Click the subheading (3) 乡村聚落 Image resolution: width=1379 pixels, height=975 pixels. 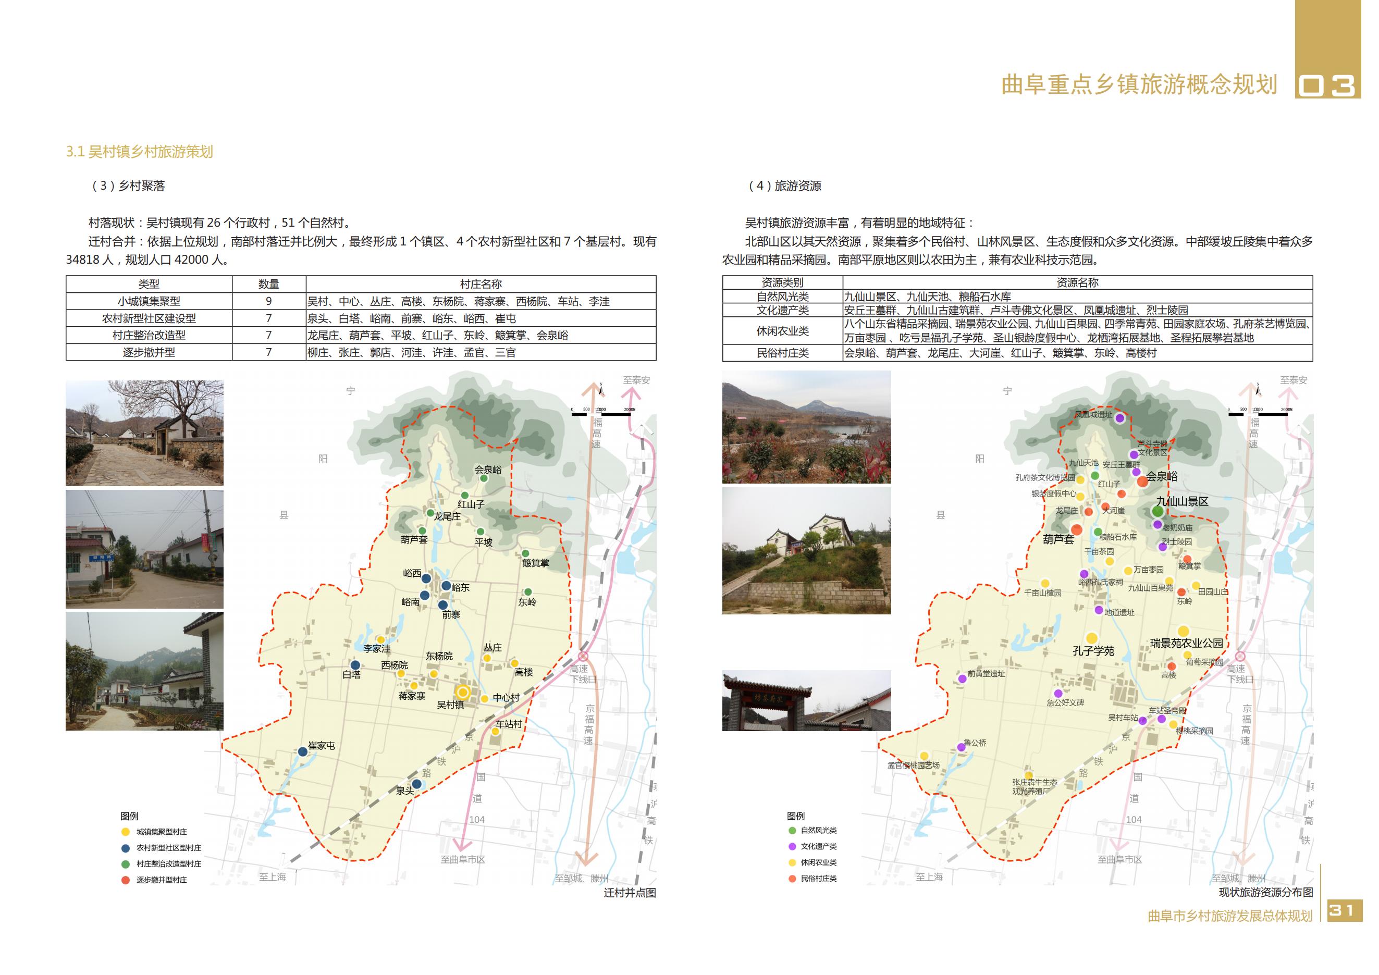coord(127,186)
